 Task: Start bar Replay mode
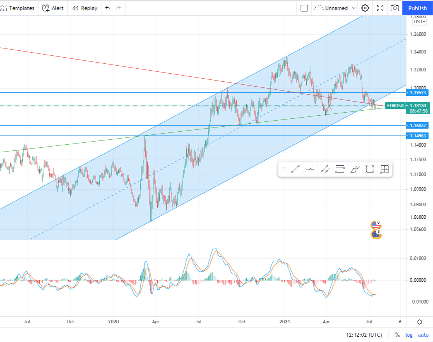85,8
